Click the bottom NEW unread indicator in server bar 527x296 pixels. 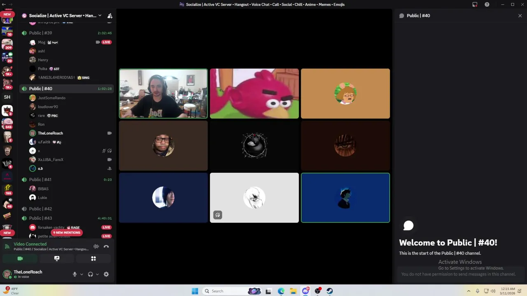(x=7, y=233)
